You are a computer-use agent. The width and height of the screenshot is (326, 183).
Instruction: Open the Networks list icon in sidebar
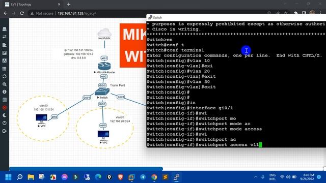coord(5,37)
